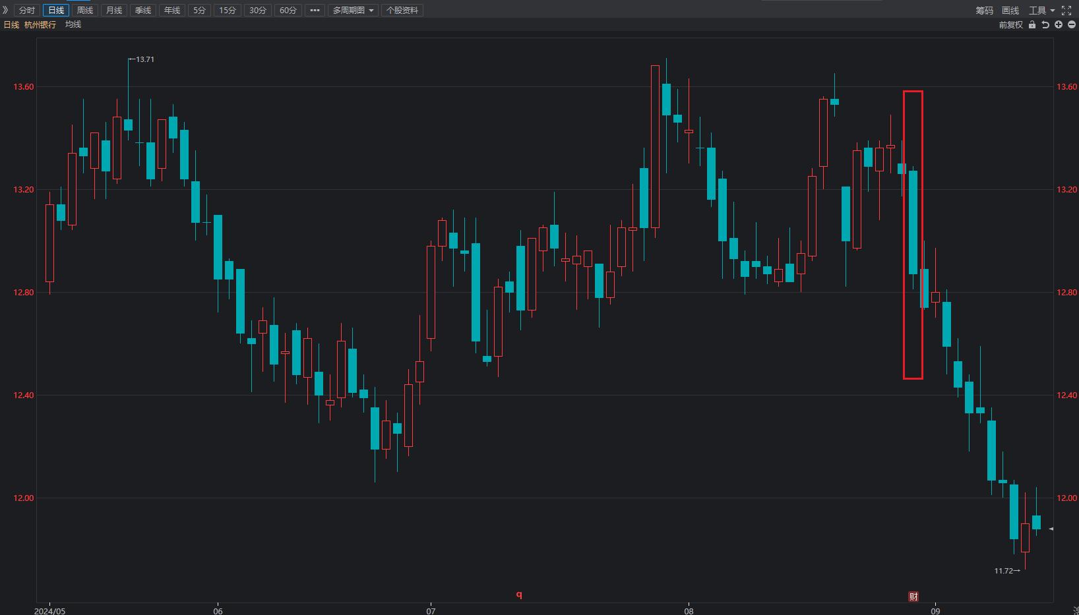Screen dimensions: 1079x615
Task: Zoom out chart with minus icon
Action: click(1072, 25)
